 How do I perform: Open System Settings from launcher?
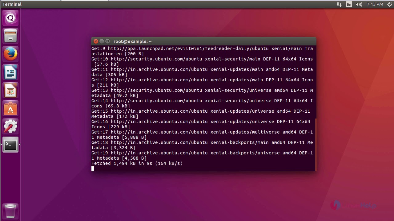click(x=10, y=126)
